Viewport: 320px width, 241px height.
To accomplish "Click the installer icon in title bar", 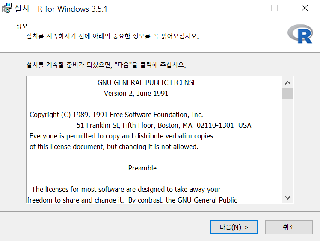I will [7, 8].
